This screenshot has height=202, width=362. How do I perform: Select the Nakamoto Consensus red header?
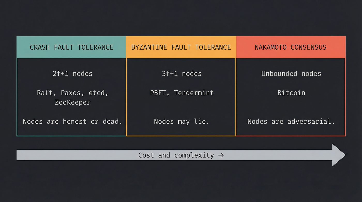(291, 47)
